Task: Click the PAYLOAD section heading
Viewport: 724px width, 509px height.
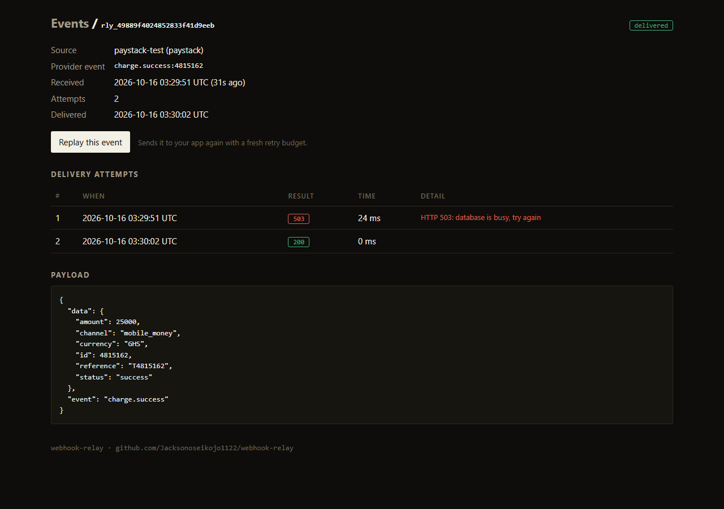Action: click(70, 275)
